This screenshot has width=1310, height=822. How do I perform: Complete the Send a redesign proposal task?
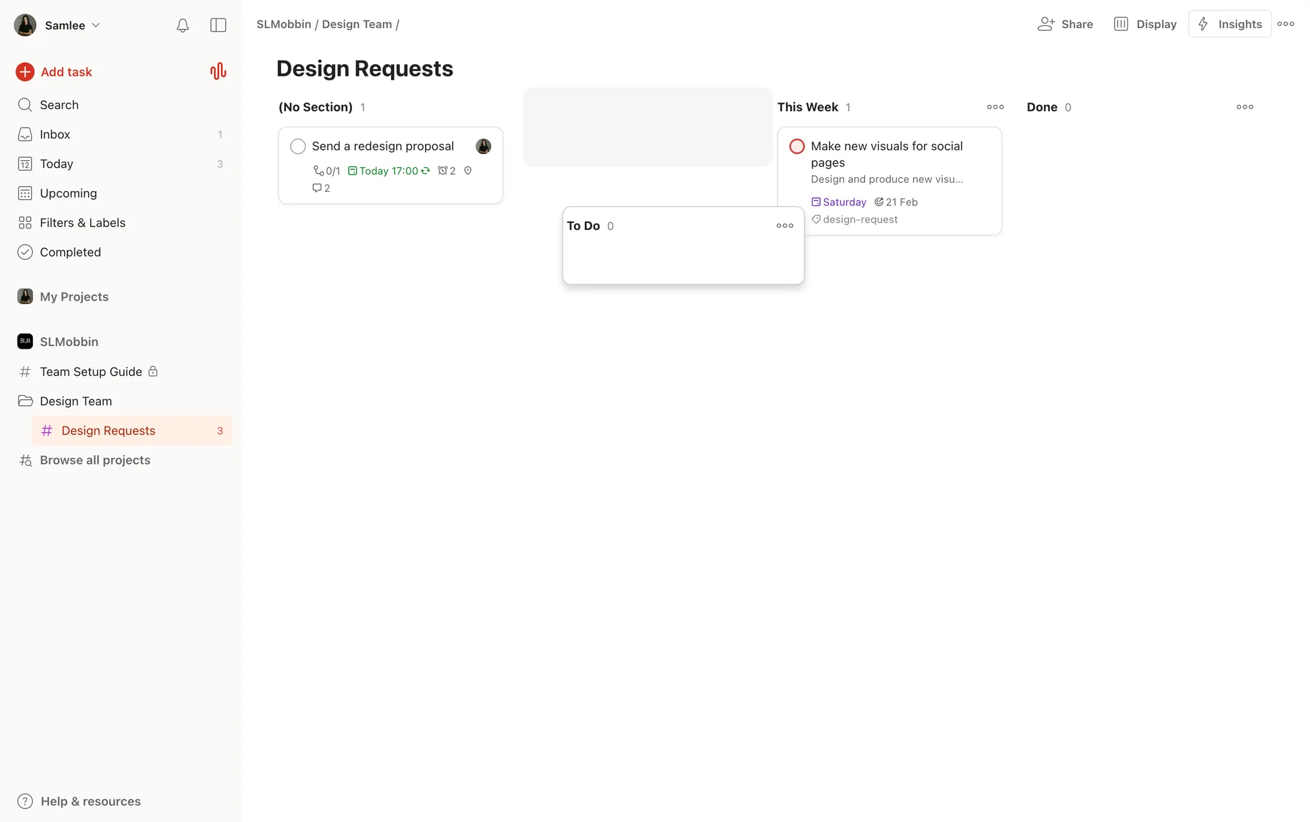[x=298, y=146]
